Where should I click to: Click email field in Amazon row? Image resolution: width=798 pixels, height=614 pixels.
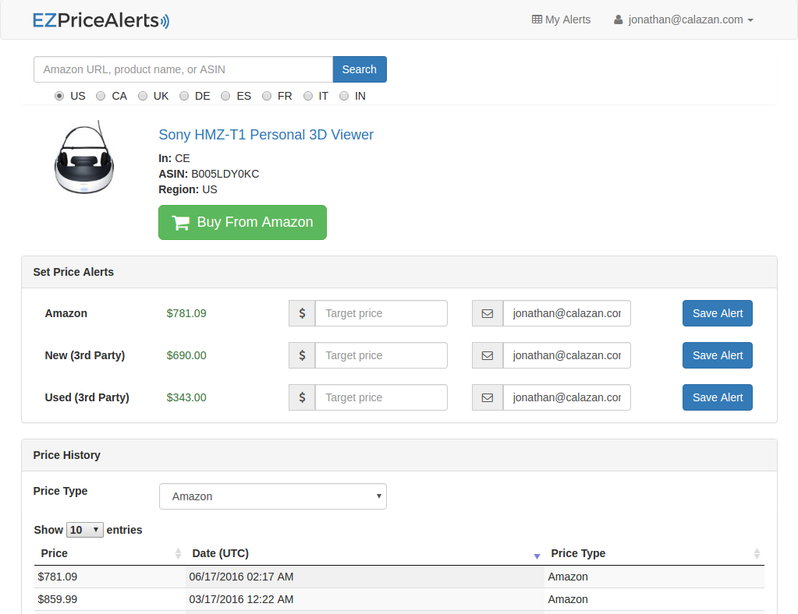coord(566,313)
